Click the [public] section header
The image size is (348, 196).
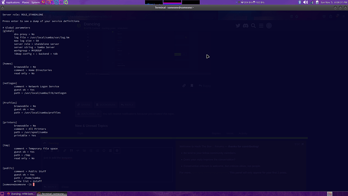(x=8, y=168)
